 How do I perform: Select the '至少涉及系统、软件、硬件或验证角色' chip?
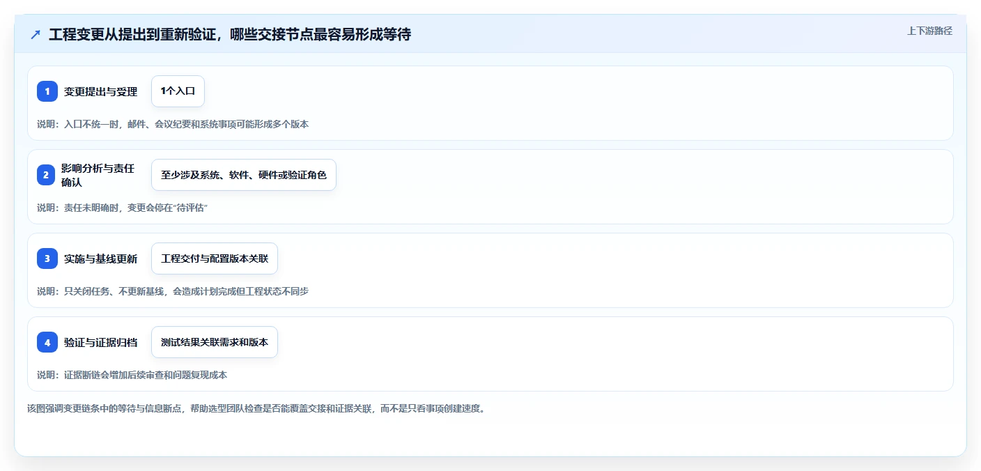pyautogui.click(x=244, y=175)
